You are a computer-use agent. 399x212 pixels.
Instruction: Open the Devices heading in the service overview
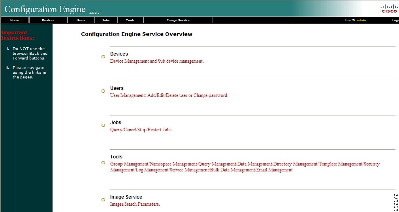(119, 54)
